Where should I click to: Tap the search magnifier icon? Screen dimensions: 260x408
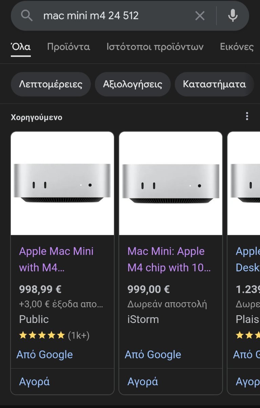coord(26,16)
